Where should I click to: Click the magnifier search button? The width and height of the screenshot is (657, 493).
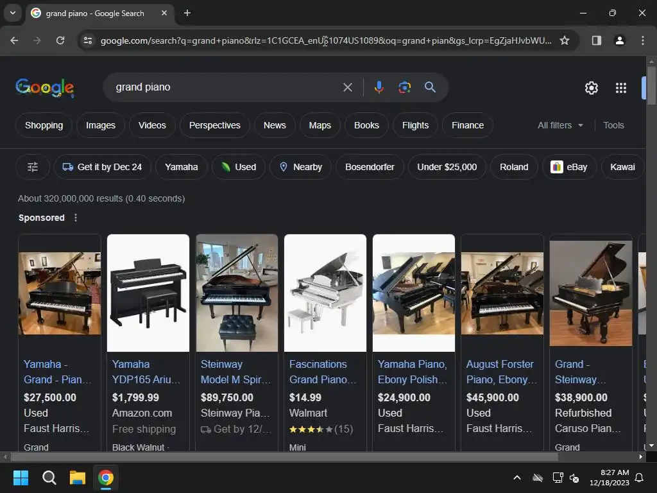pyautogui.click(x=430, y=87)
